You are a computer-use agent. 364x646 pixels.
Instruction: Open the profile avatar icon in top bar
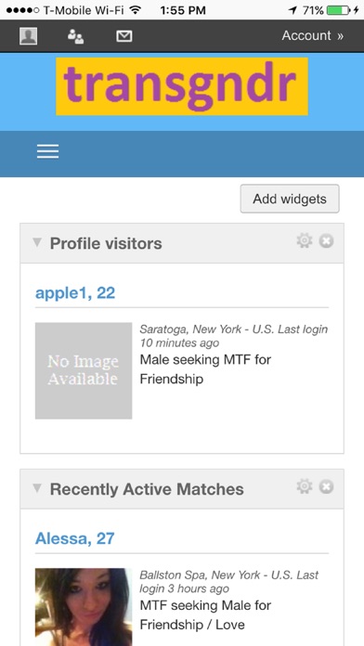[x=29, y=36]
